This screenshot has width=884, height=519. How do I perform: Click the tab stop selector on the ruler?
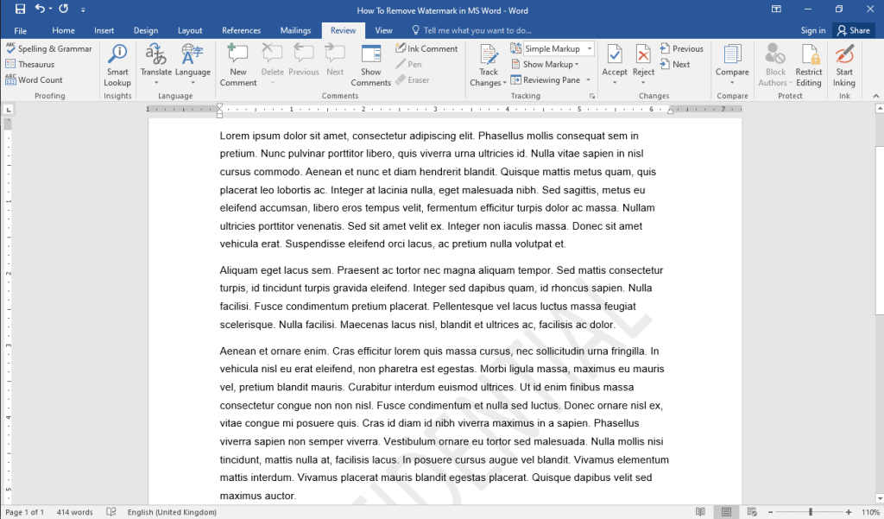point(9,109)
